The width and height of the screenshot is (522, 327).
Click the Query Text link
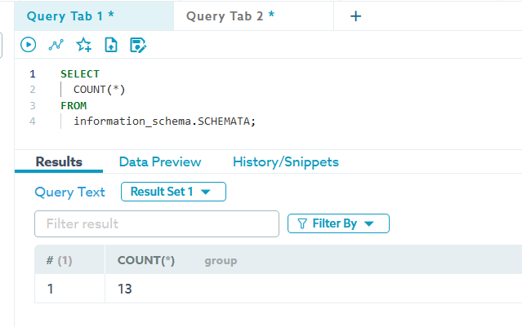click(69, 192)
